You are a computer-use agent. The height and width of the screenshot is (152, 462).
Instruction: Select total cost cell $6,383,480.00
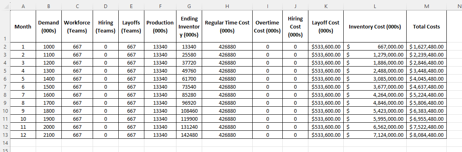tap(426, 111)
